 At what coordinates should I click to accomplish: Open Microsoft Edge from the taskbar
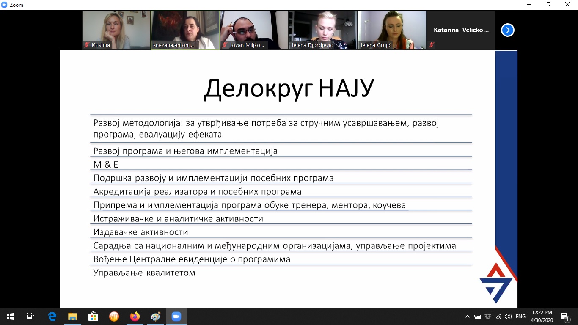click(x=52, y=317)
